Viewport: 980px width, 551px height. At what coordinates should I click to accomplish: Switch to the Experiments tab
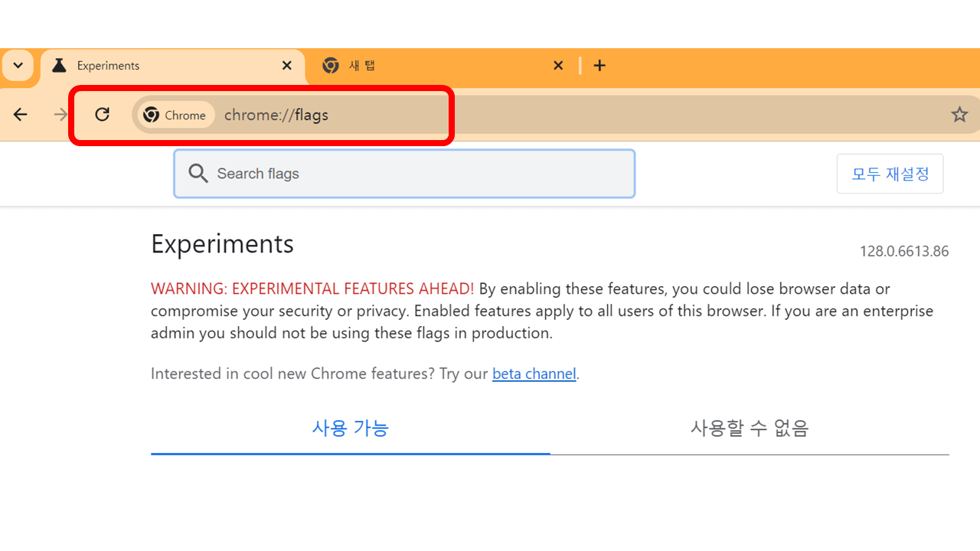(172, 66)
